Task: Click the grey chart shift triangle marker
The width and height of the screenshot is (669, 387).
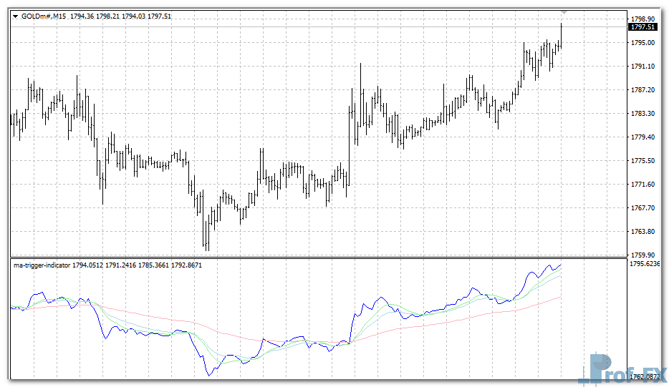Action: [564, 12]
